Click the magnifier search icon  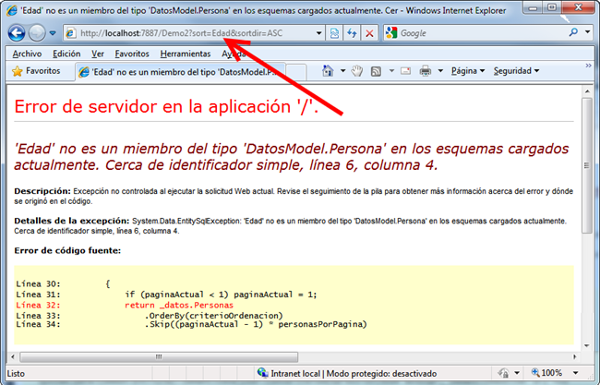point(573,32)
